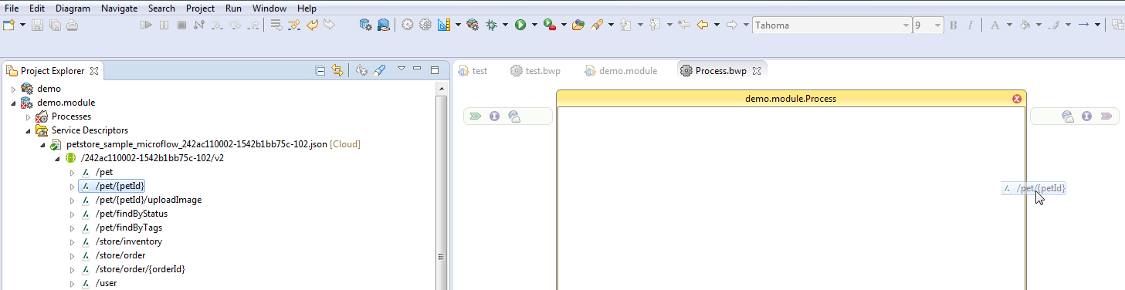The image size is (1125, 290).
Task: Select petstore_sample_microflow json descriptor
Action: coord(205,144)
